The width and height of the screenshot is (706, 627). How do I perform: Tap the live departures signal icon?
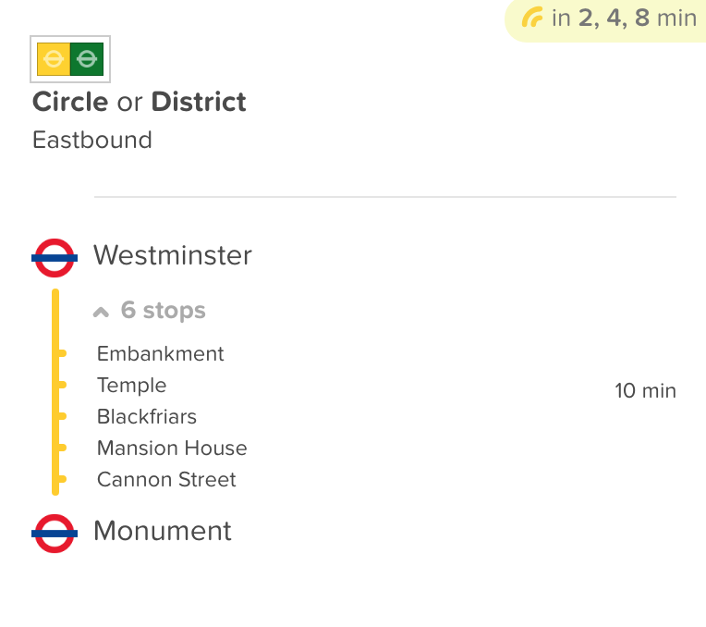pyautogui.click(x=532, y=18)
